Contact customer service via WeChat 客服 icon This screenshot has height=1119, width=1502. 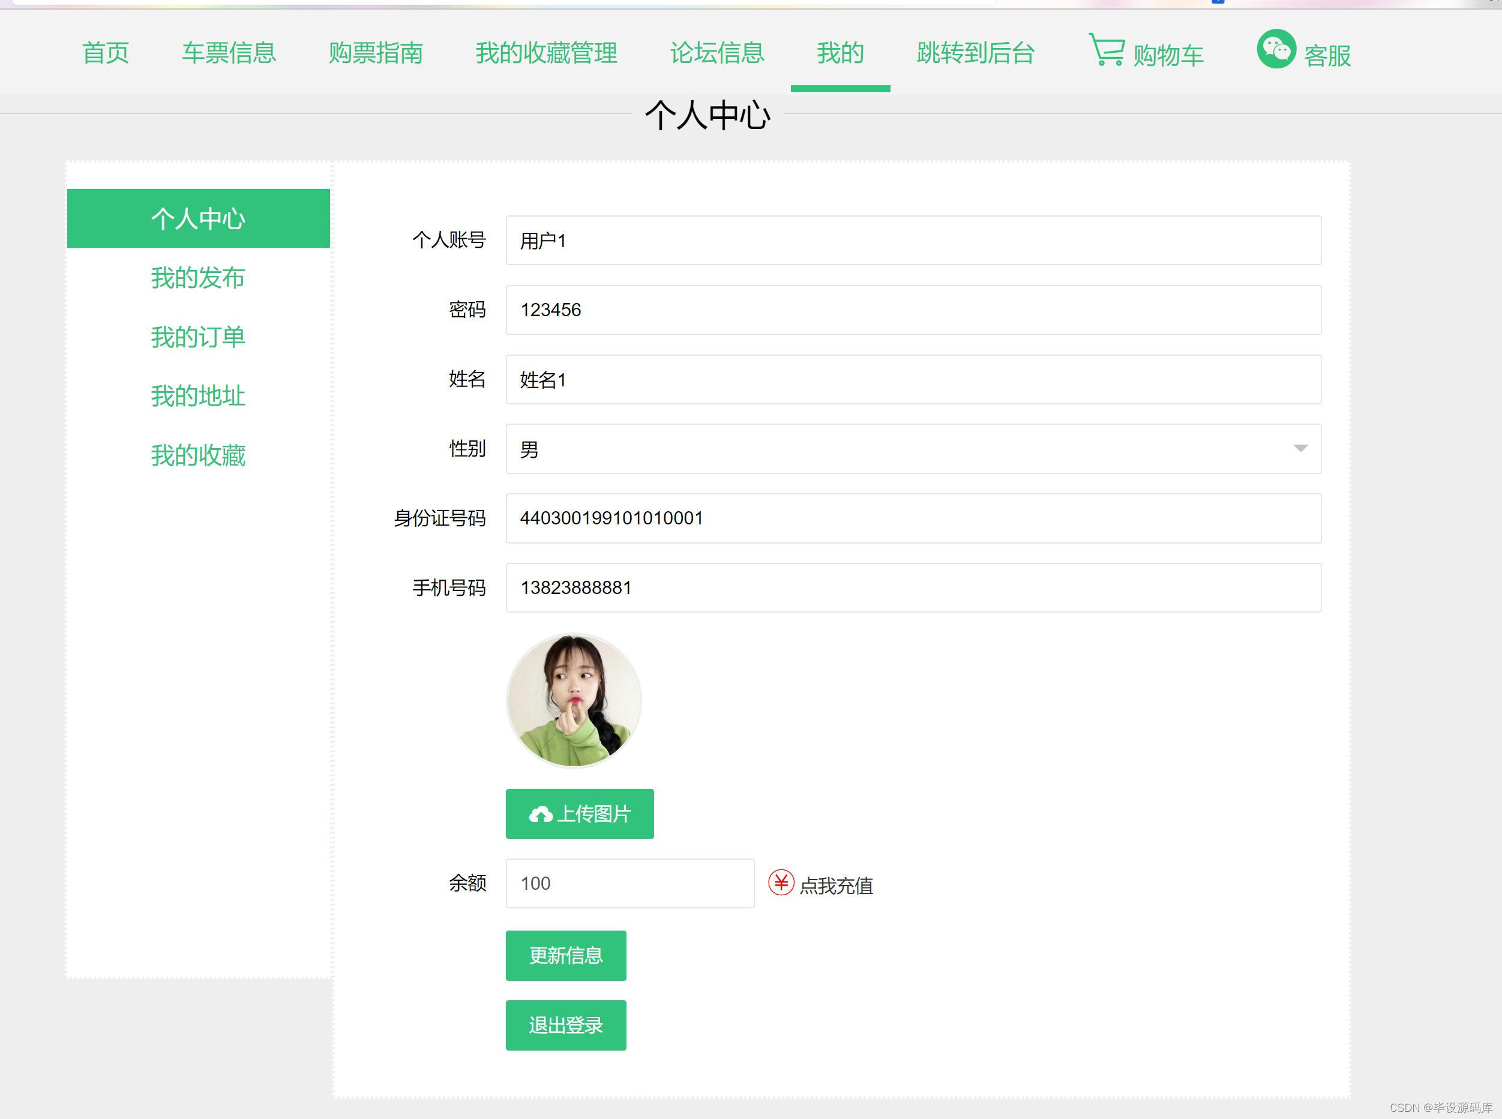point(1278,49)
